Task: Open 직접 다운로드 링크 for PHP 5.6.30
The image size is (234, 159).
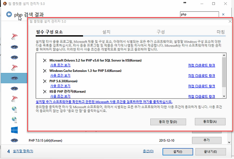Action: coord(201,86)
